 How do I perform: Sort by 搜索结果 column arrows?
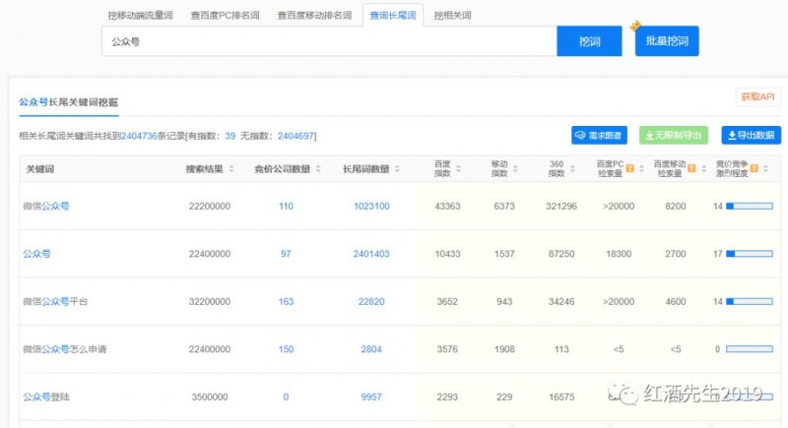(231, 169)
